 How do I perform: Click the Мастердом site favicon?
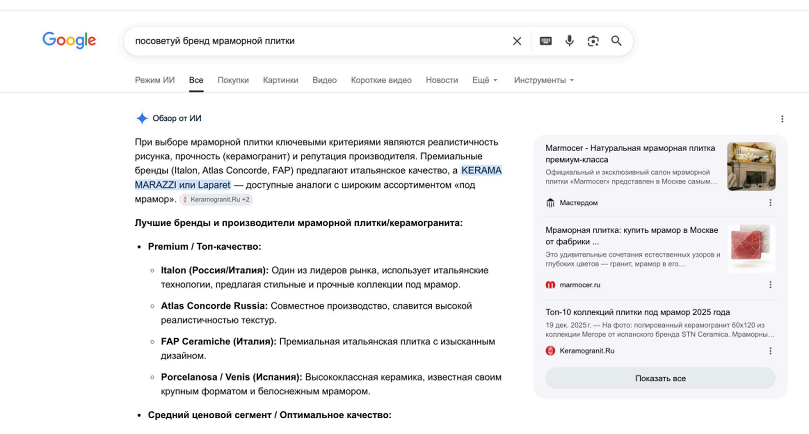tap(550, 203)
